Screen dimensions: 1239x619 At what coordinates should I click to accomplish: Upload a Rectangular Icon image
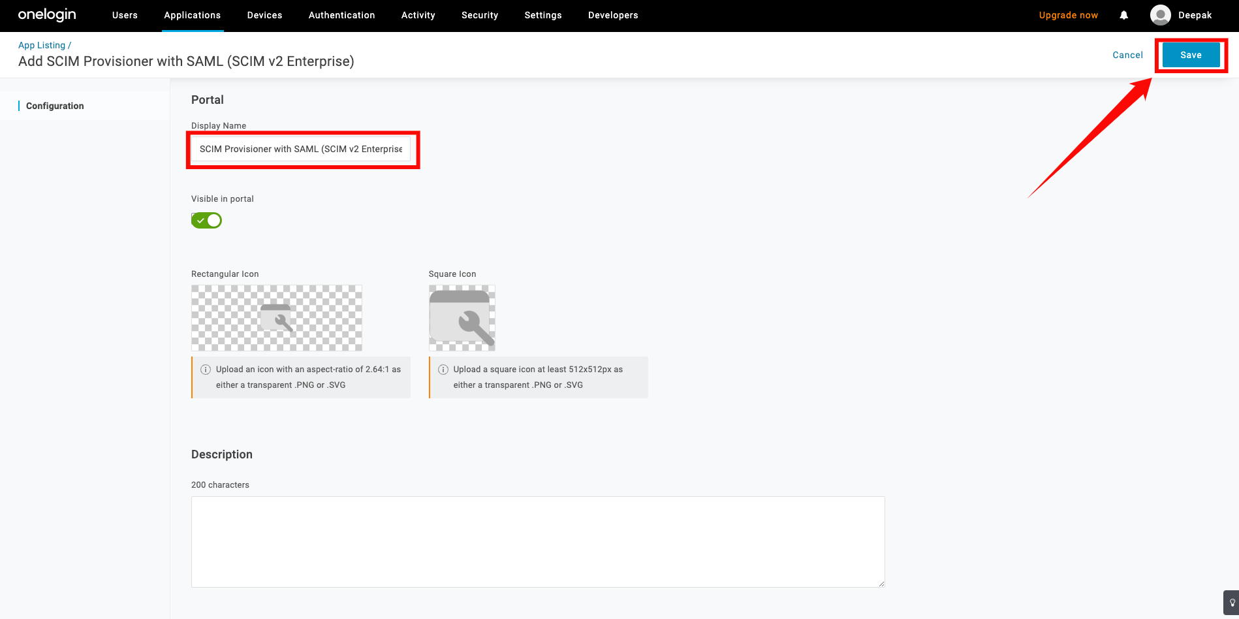pyautogui.click(x=277, y=318)
